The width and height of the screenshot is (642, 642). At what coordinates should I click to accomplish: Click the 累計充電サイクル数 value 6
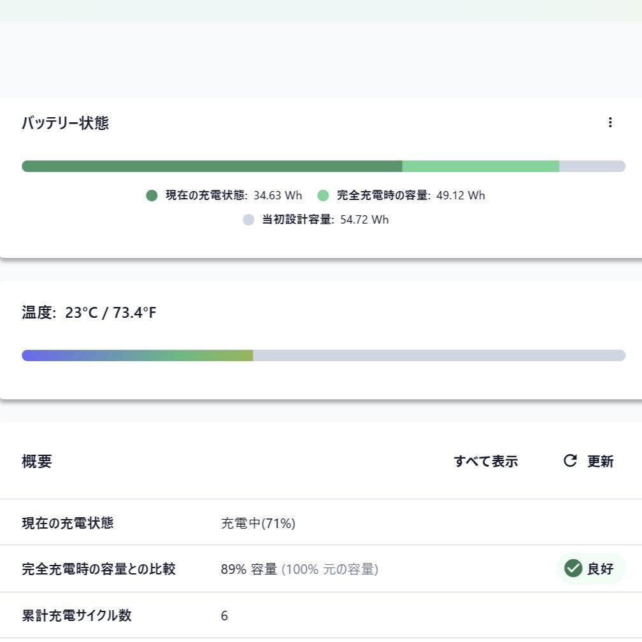click(224, 615)
